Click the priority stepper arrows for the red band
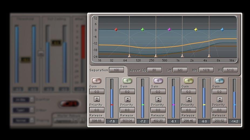 97,99
